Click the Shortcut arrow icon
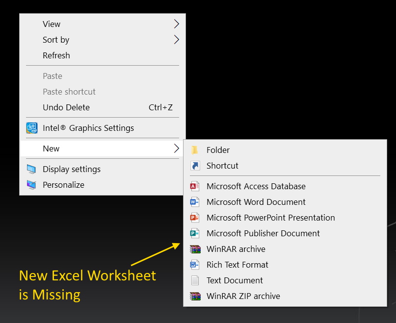The width and height of the screenshot is (396, 323). pos(195,166)
